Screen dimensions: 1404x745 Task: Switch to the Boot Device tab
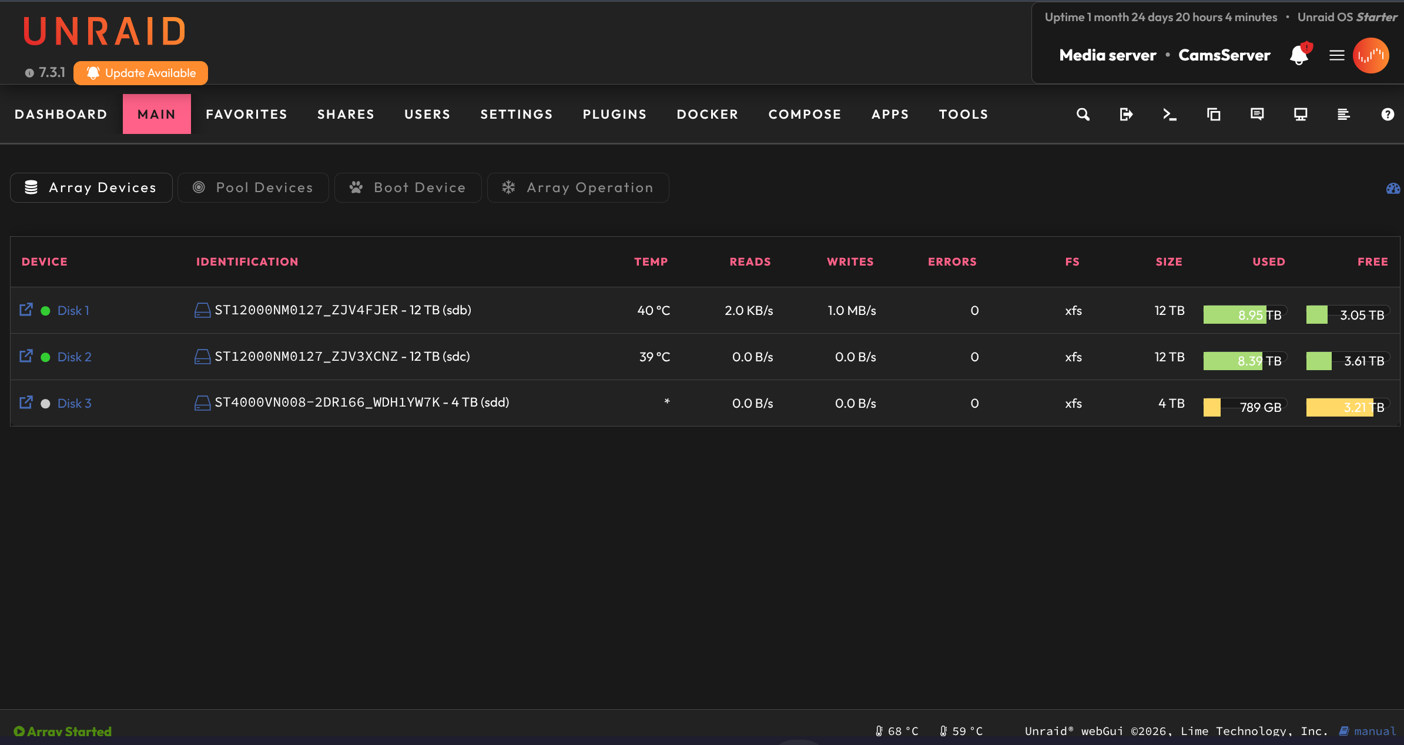tap(408, 187)
